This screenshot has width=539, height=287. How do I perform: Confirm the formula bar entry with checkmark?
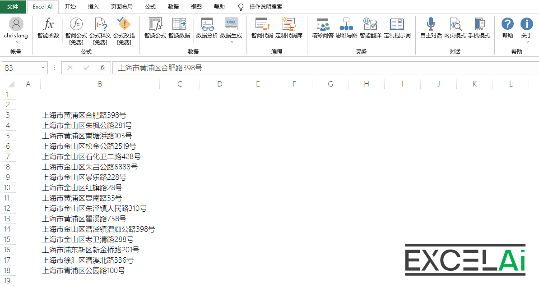pos(86,68)
